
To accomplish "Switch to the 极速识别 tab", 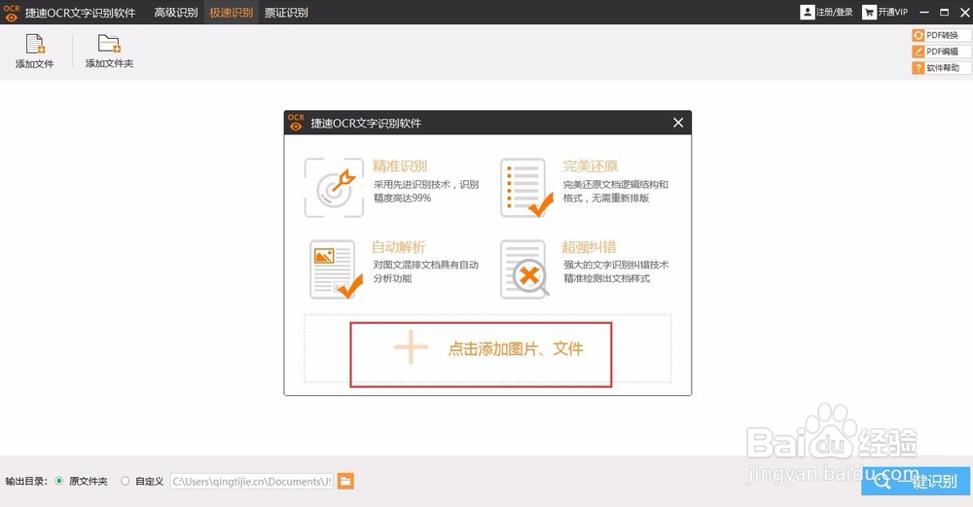I will 231,13.
